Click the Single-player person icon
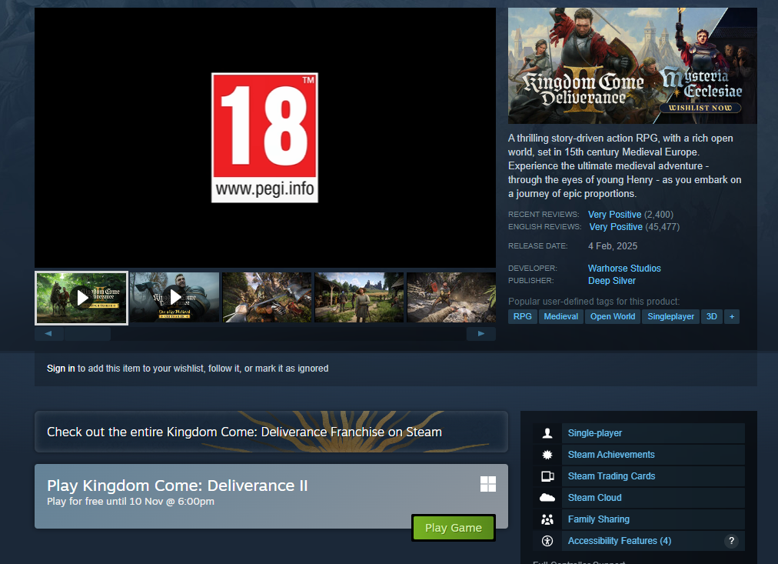 pyautogui.click(x=547, y=433)
